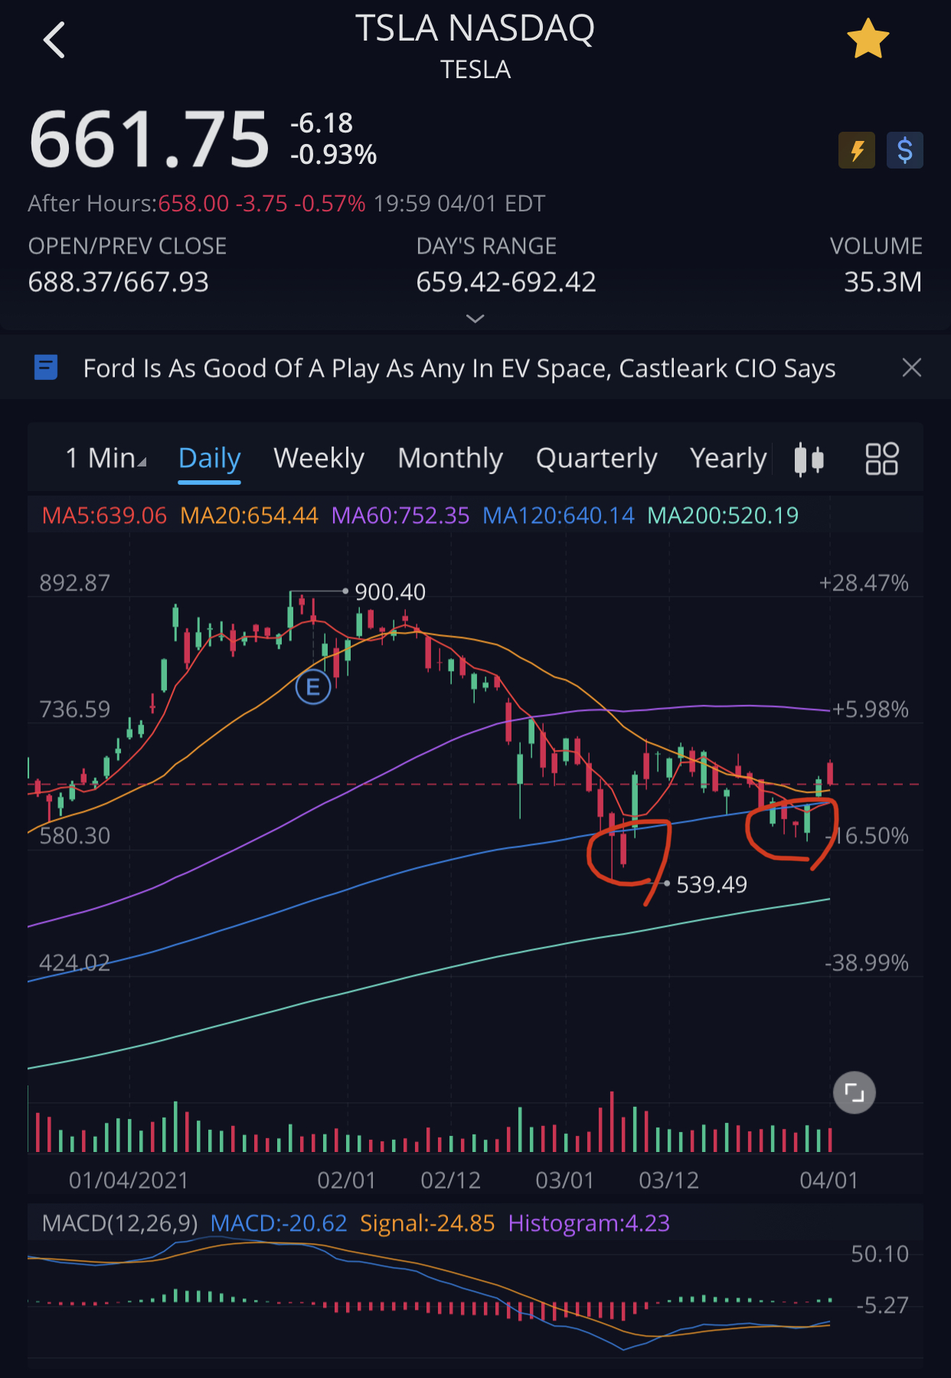Tap the 02/12 date axis label

pos(450,1180)
